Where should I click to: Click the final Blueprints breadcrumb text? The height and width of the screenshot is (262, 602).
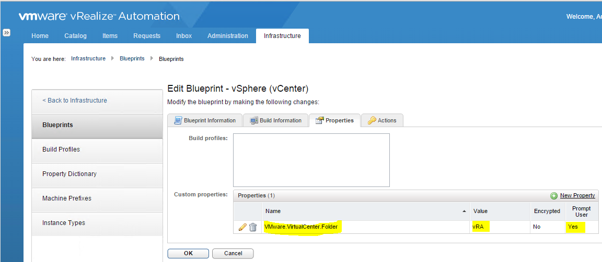171,59
